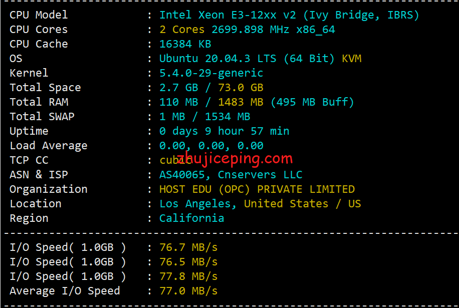Select the Total RAM label
Image resolution: width=459 pixels, height=308 pixels.
39,102
